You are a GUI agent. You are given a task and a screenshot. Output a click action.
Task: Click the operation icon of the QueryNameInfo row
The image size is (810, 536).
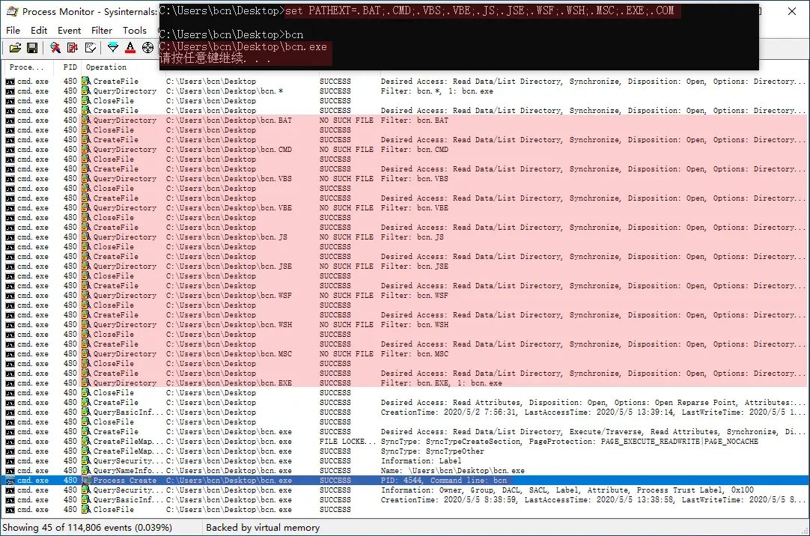coord(86,470)
